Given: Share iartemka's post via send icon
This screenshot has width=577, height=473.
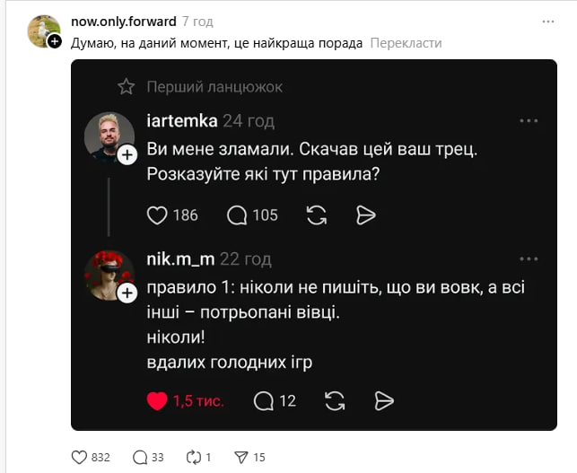Looking at the screenshot, I should click(x=365, y=215).
